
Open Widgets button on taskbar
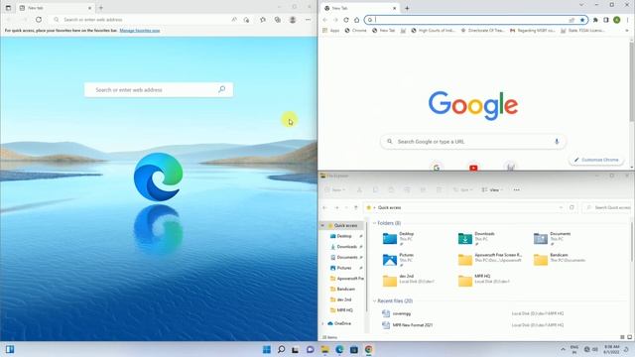[x=10, y=349]
